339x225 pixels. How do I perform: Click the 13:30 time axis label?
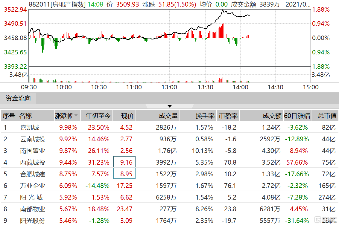tap(205, 87)
